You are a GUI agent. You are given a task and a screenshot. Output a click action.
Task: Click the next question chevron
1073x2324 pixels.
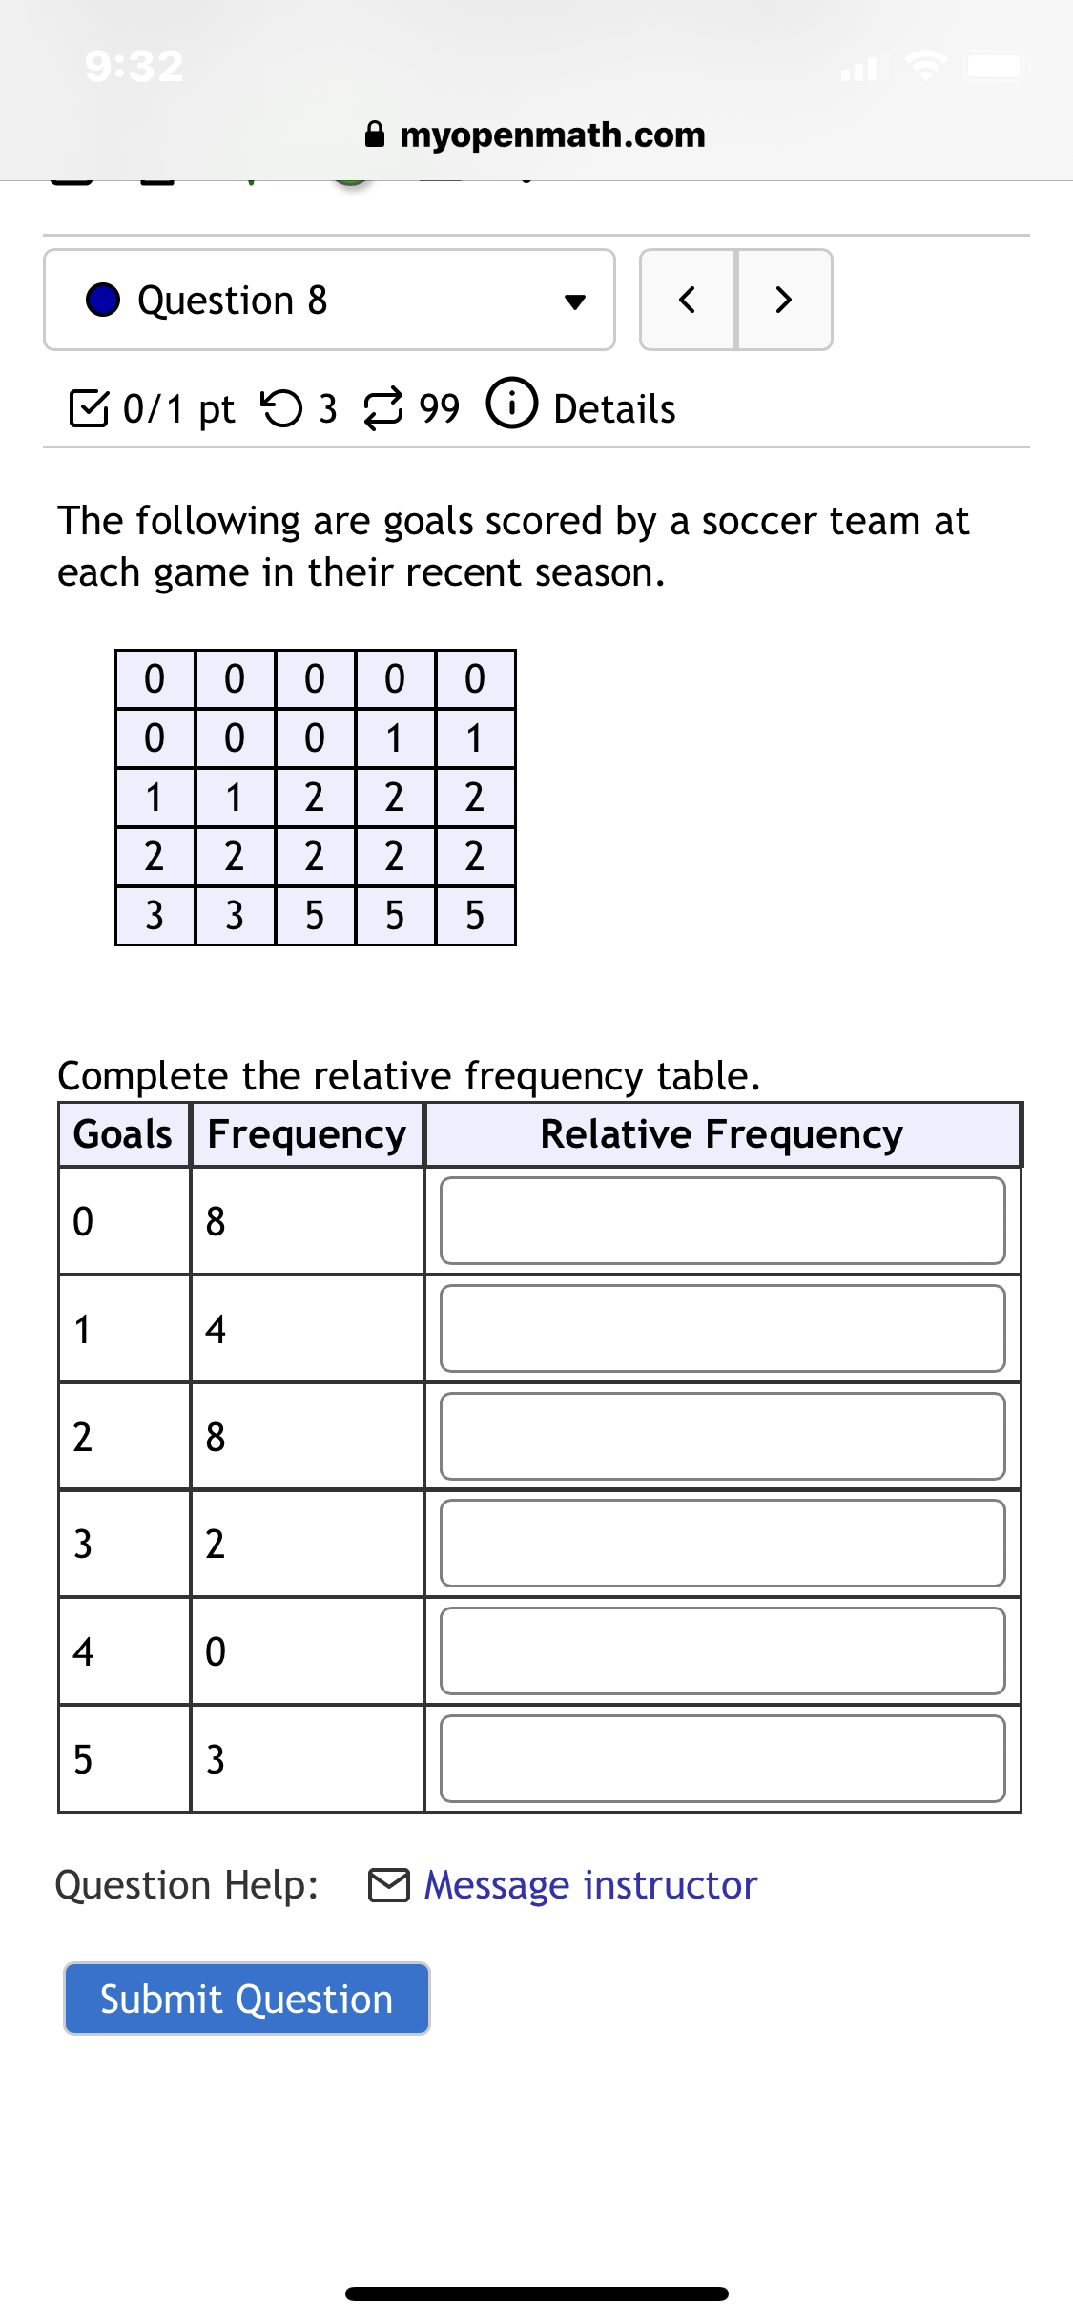[784, 301]
